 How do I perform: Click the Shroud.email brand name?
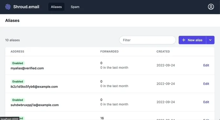click(26, 7)
